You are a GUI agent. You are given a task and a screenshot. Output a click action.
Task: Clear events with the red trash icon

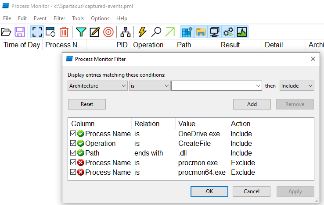point(64,32)
